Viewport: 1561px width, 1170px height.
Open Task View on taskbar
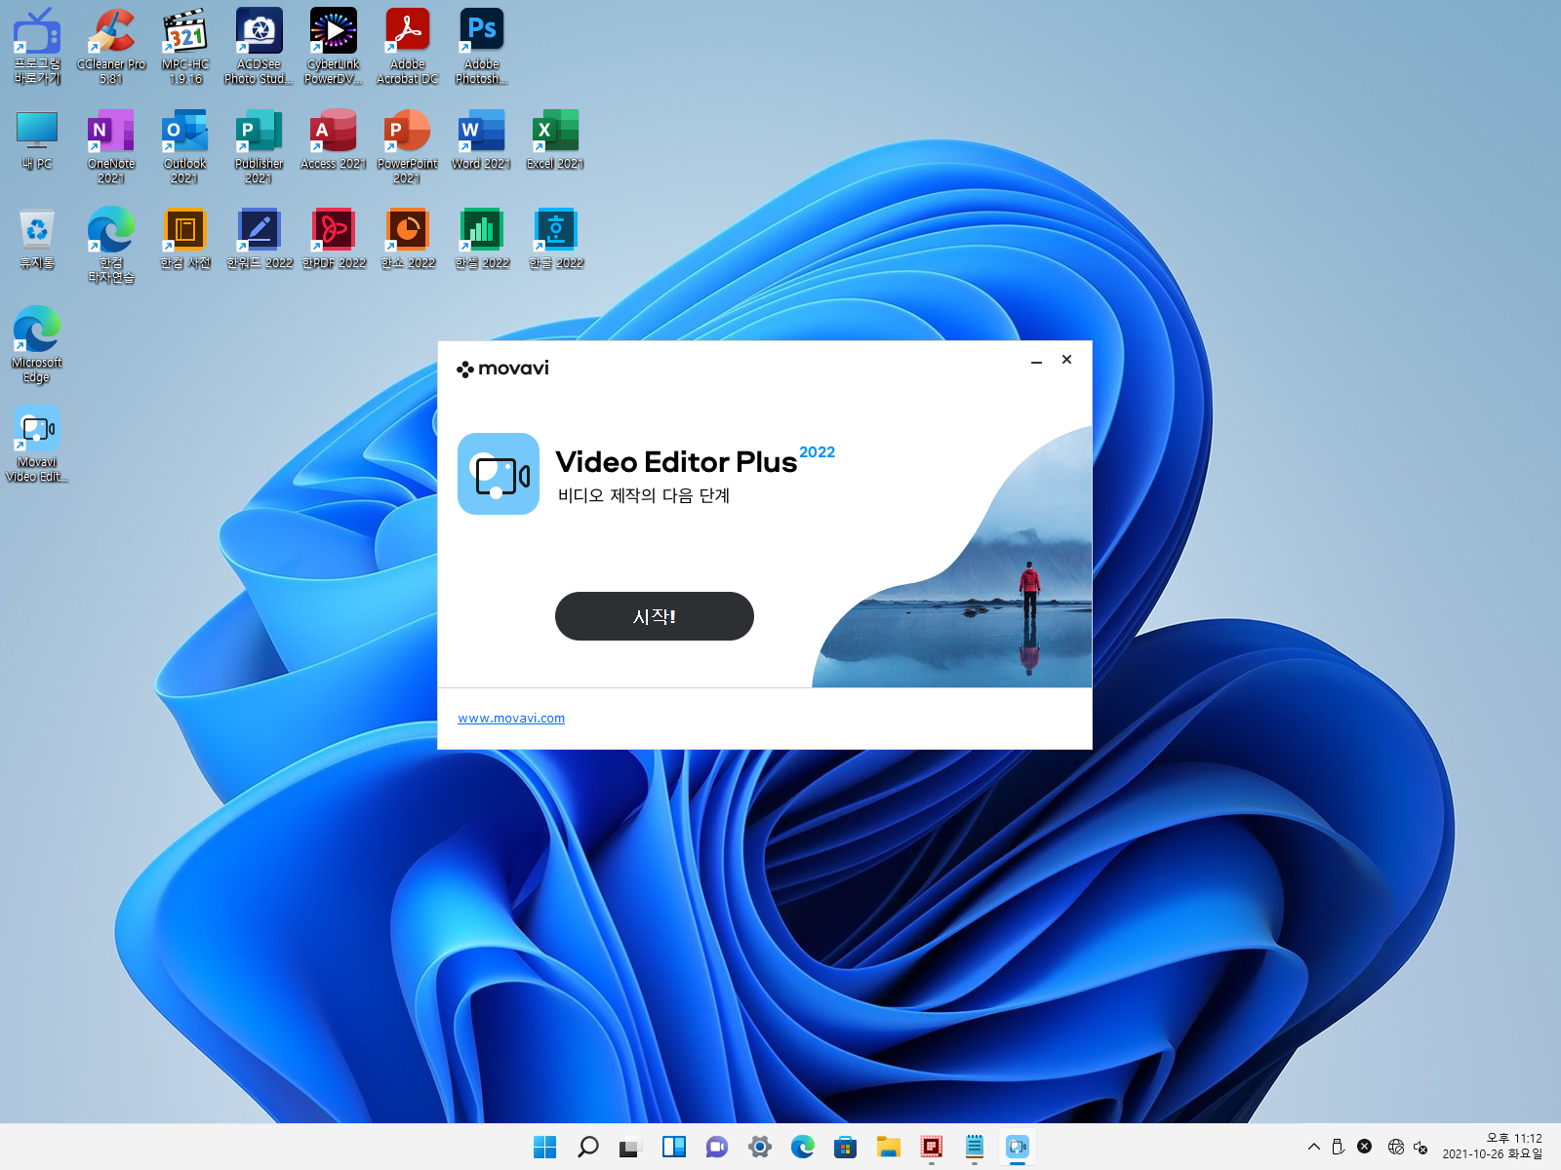point(631,1147)
